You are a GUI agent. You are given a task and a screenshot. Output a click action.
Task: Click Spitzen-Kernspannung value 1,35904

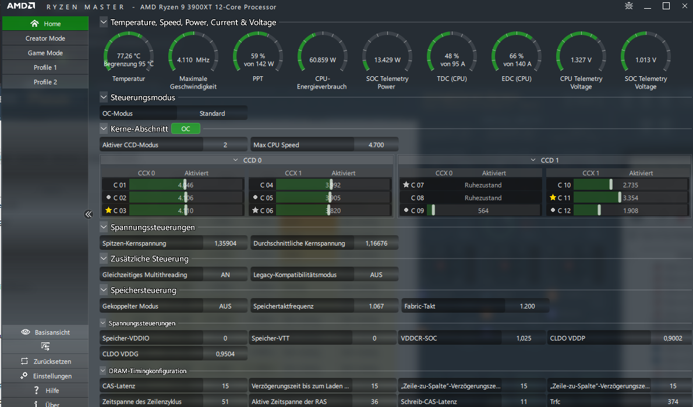225,243
